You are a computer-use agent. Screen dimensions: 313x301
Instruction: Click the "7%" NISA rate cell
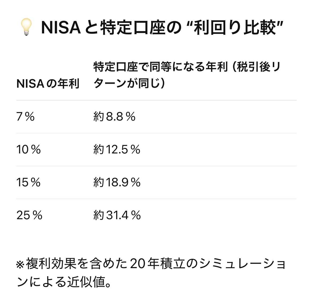click(26, 117)
